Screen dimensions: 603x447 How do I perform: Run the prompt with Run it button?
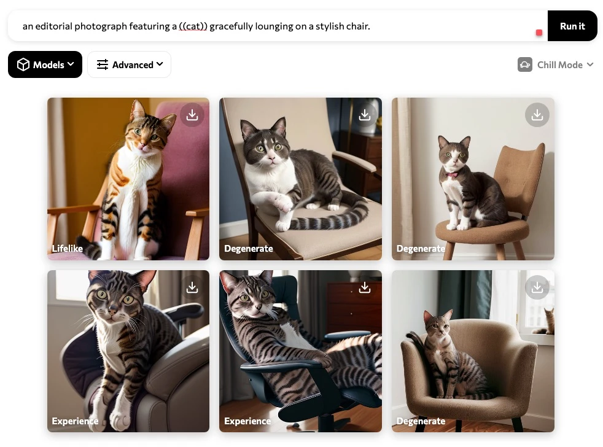(572, 26)
